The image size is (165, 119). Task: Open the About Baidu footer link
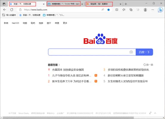pyautogui.click(x=24, y=113)
